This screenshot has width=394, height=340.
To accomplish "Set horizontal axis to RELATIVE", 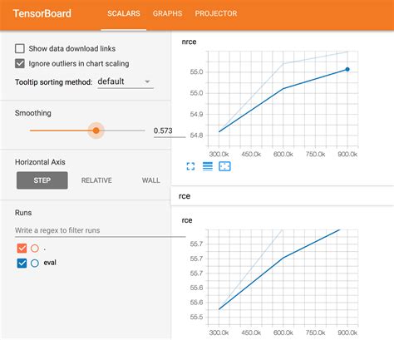I will coord(96,180).
